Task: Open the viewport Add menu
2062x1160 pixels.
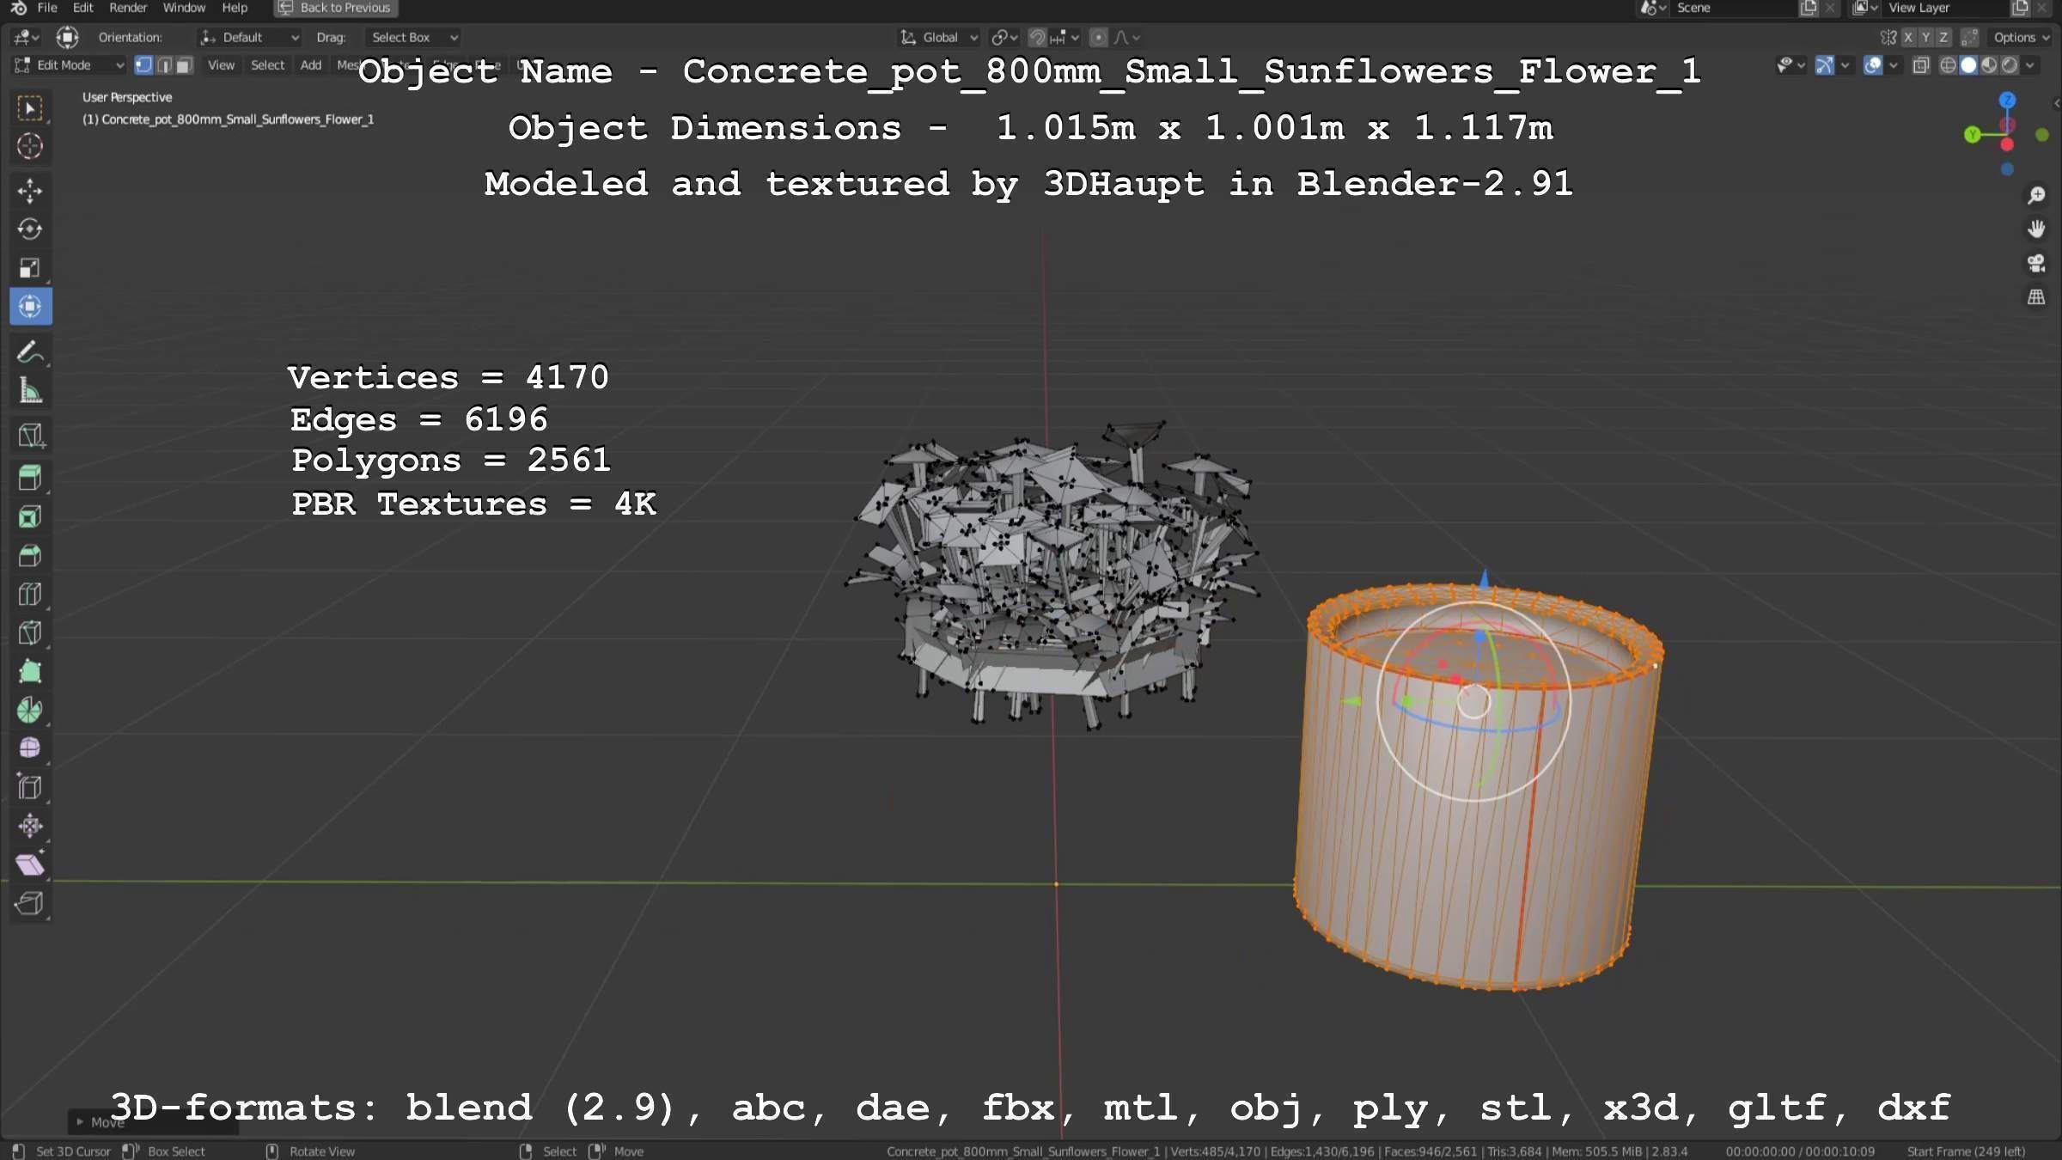Action: 311,65
